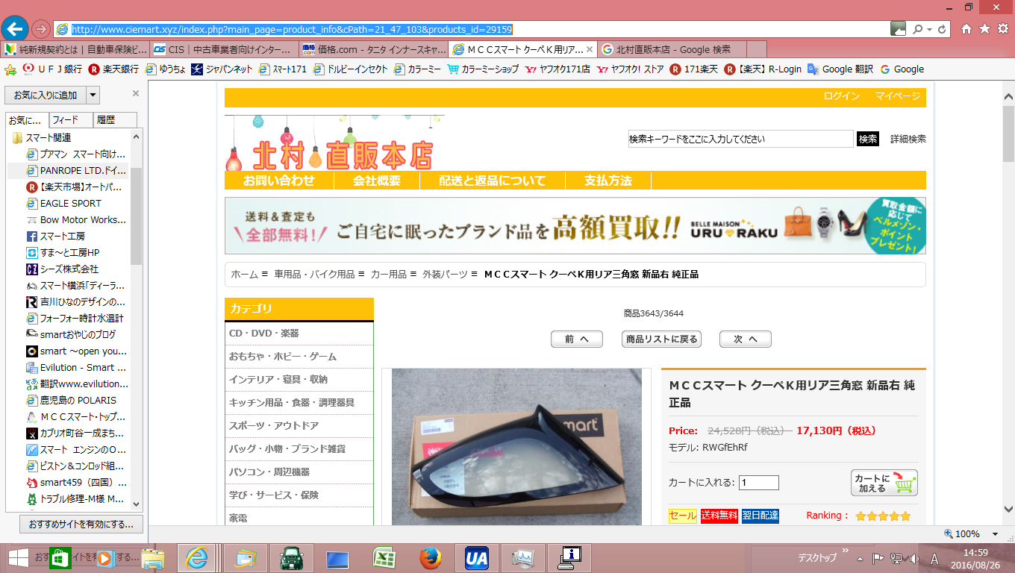Show hidden tray icons arrow
The height and width of the screenshot is (573, 1015).
pos(861,558)
